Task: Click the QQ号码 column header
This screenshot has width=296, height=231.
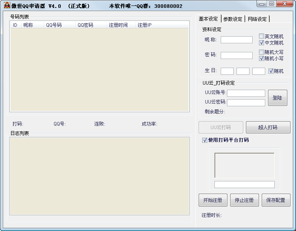Action: tap(60, 25)
